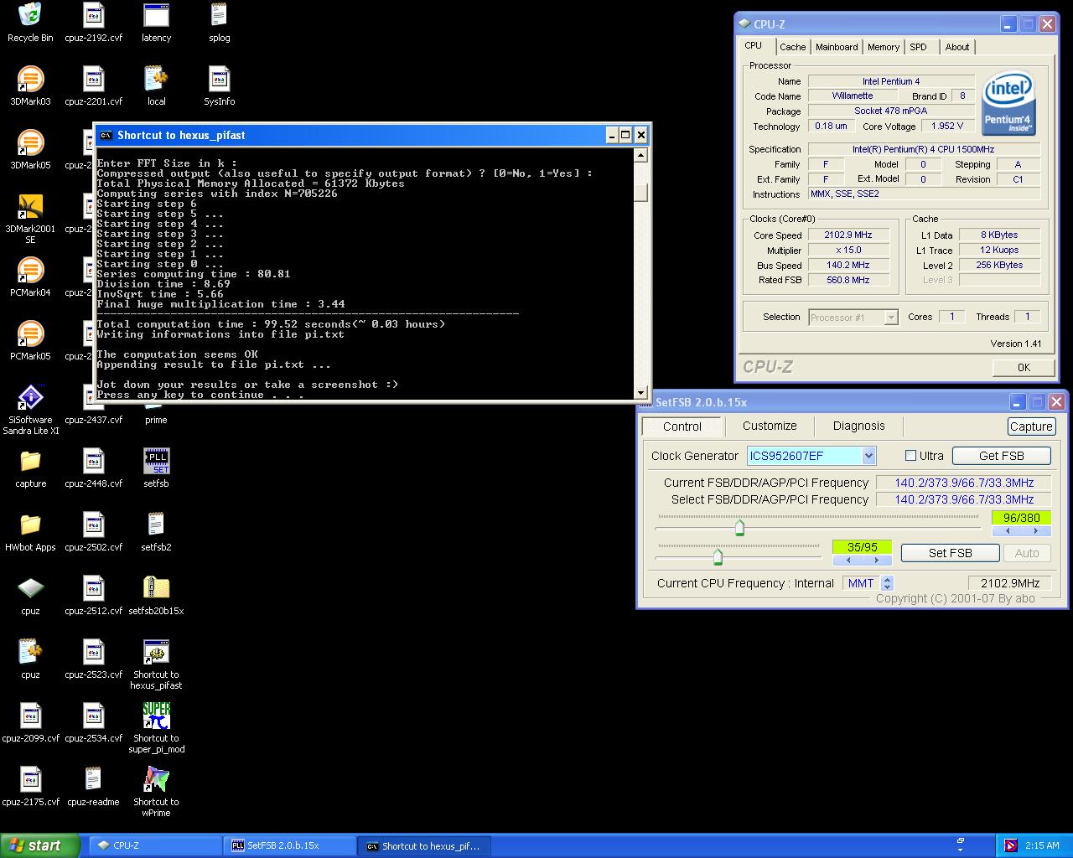Open the Diagnosis tab in SetFSB
The width and height of the screenshot is (1073, 858).
858,426
